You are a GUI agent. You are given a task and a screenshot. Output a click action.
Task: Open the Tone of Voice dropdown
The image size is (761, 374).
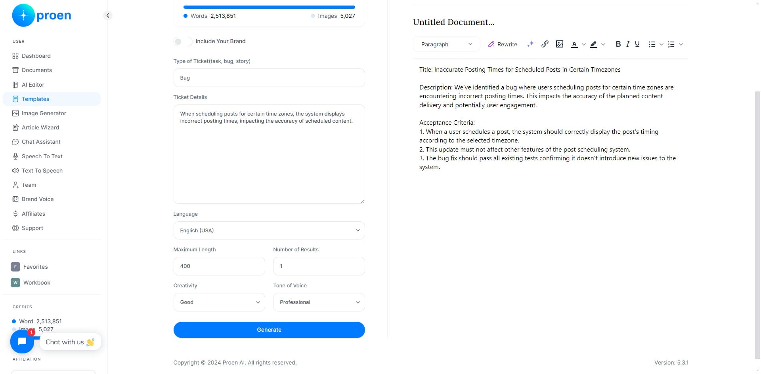[x=319, y=302]
